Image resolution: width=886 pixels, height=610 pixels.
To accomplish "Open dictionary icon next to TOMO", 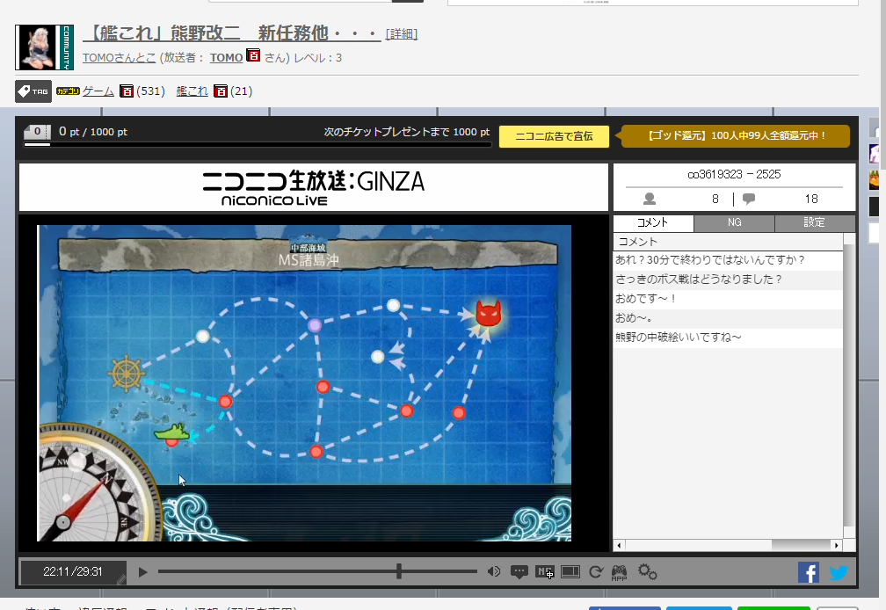I will [x=253, y=55].
